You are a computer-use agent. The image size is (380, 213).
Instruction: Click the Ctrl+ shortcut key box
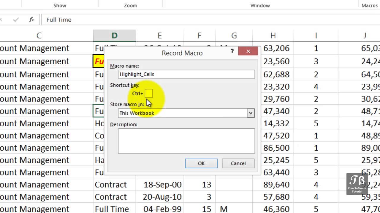[x=149, y=93]
